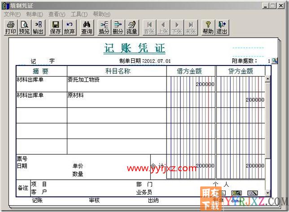289x212 pixels.
Task: Open 预览 (Preview) from the toolbar
Action: pos(24,27)
